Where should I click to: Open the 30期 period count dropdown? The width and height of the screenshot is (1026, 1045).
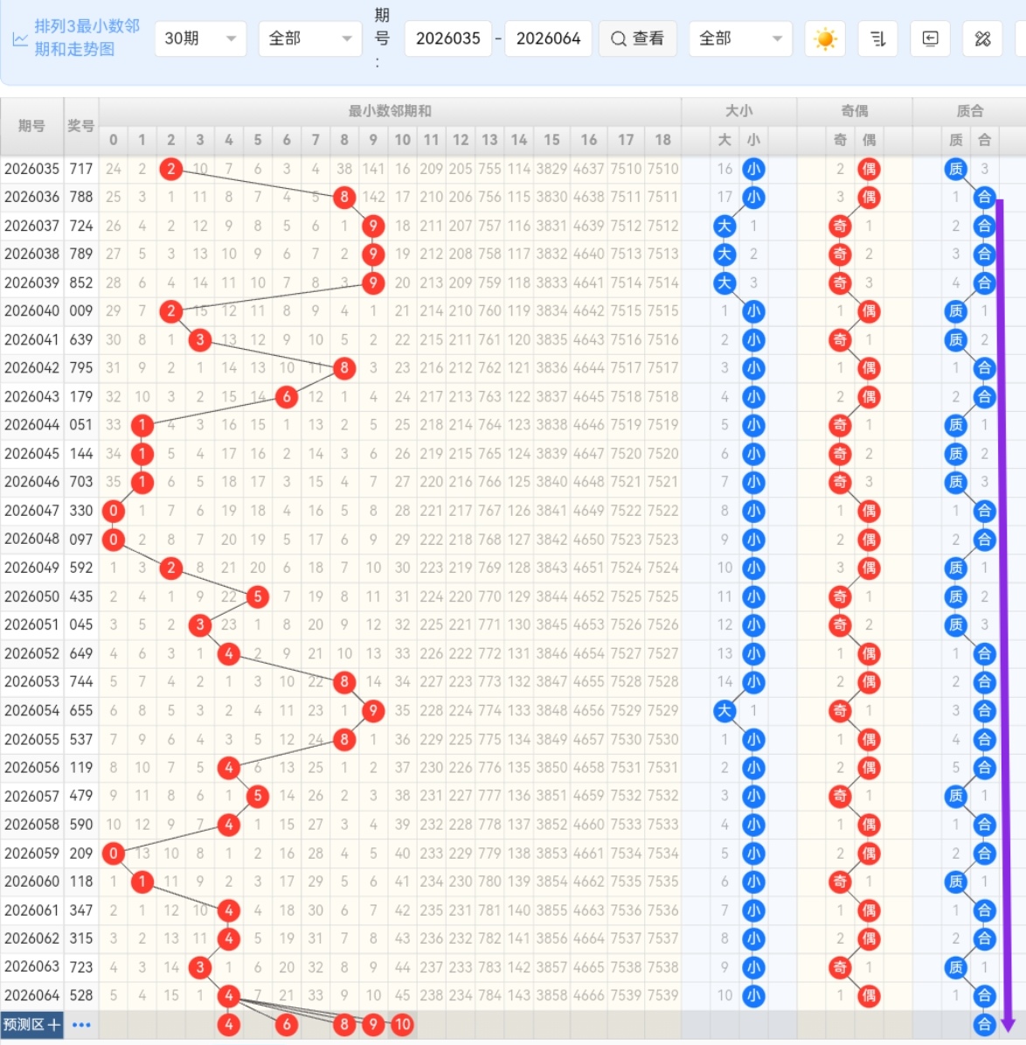[x=200, y=39]
